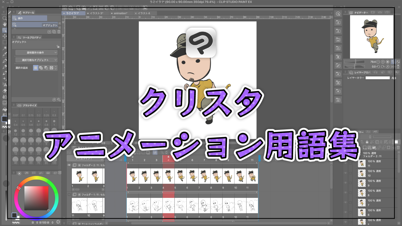The image size is (402, 226).
Task: Select the Zoom magnifier tool
Action: coord(5,18)
